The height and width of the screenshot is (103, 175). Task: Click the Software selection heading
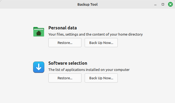(x=68, y=63)
